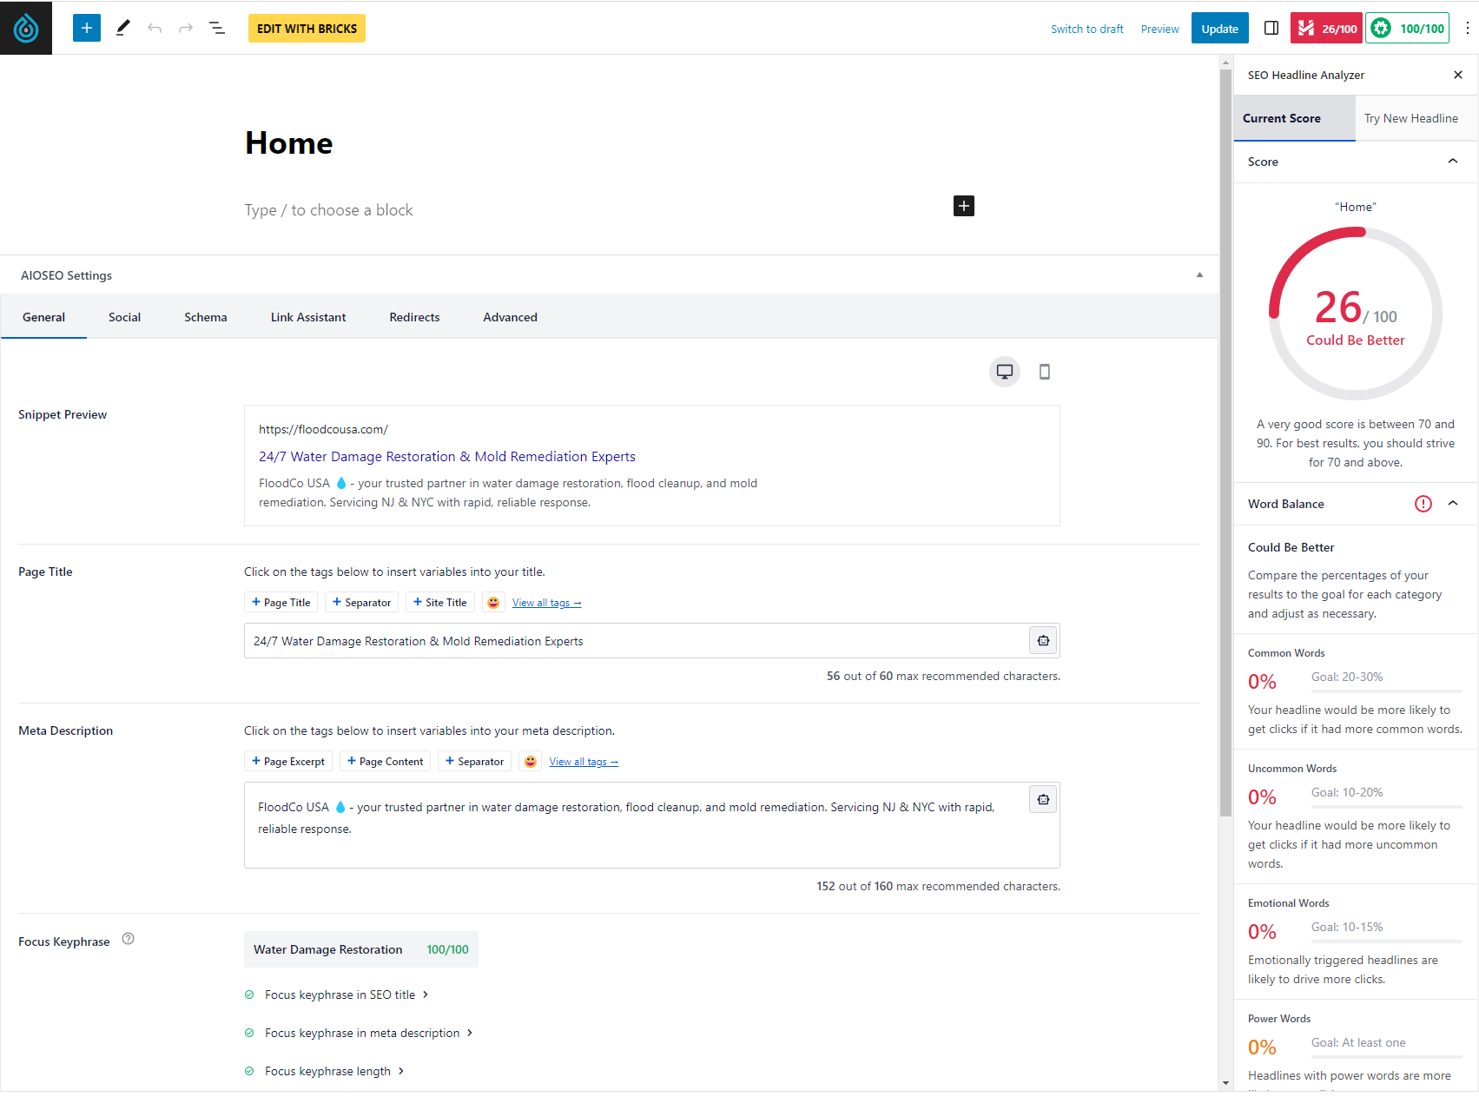Screen dimensions: 1479x1097
Task: Click the 'Type / to choose a block' placeholder
Action: pyautogui.click(x=328, y=210)
